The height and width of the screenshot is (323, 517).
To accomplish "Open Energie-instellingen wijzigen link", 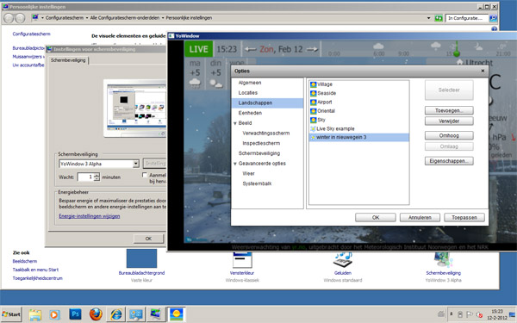I will click(90, 216).
